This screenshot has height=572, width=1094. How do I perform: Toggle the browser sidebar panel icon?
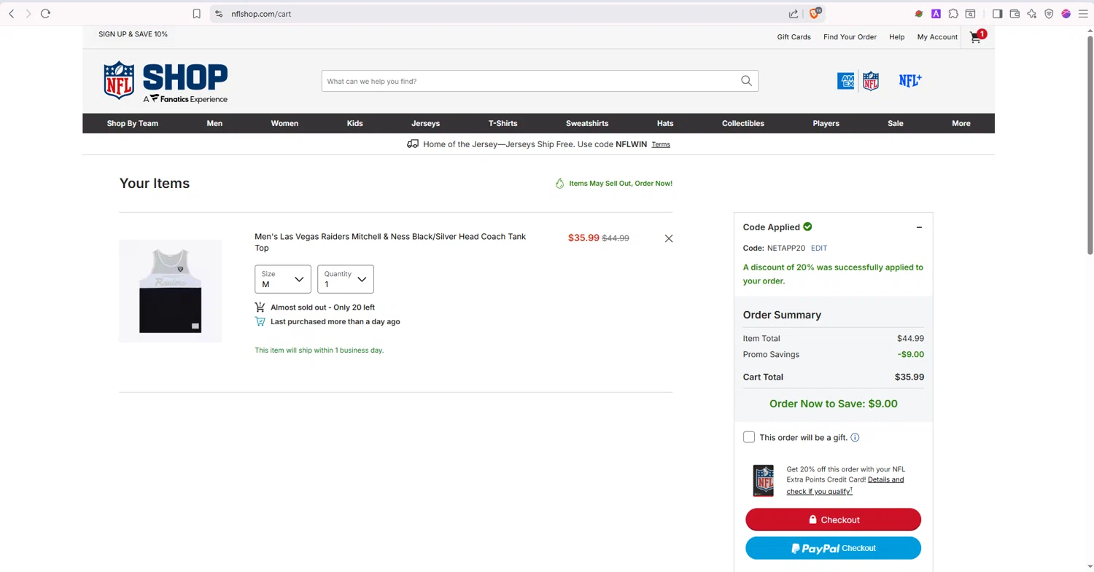(997, 14)
